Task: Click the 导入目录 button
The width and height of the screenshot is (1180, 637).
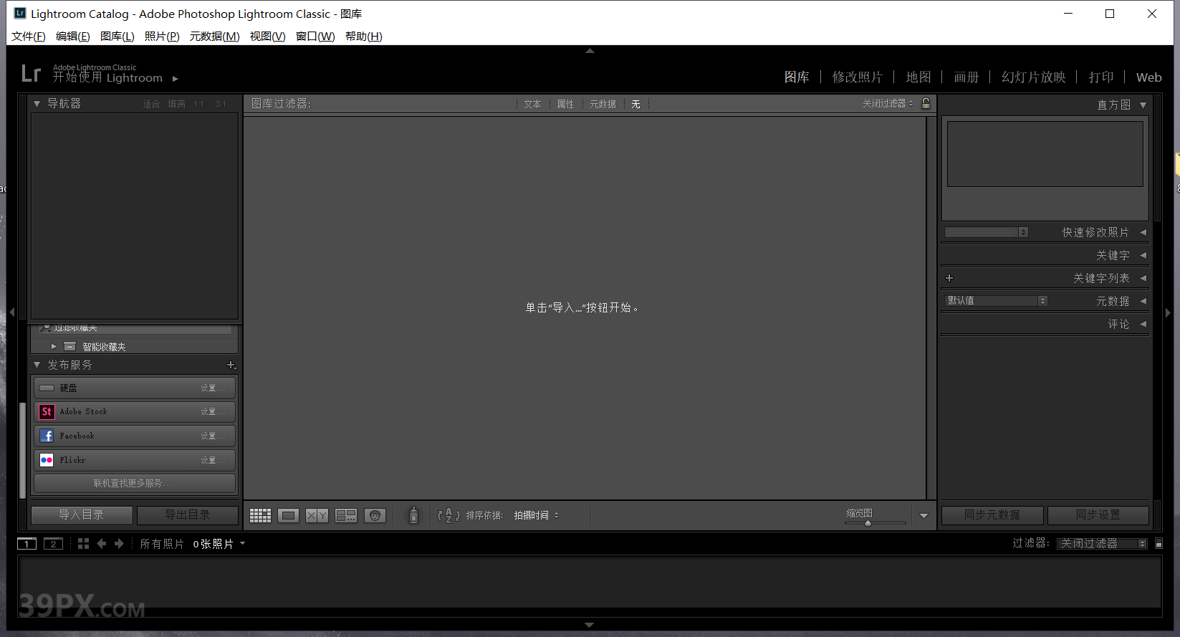Action: (82, 515)
